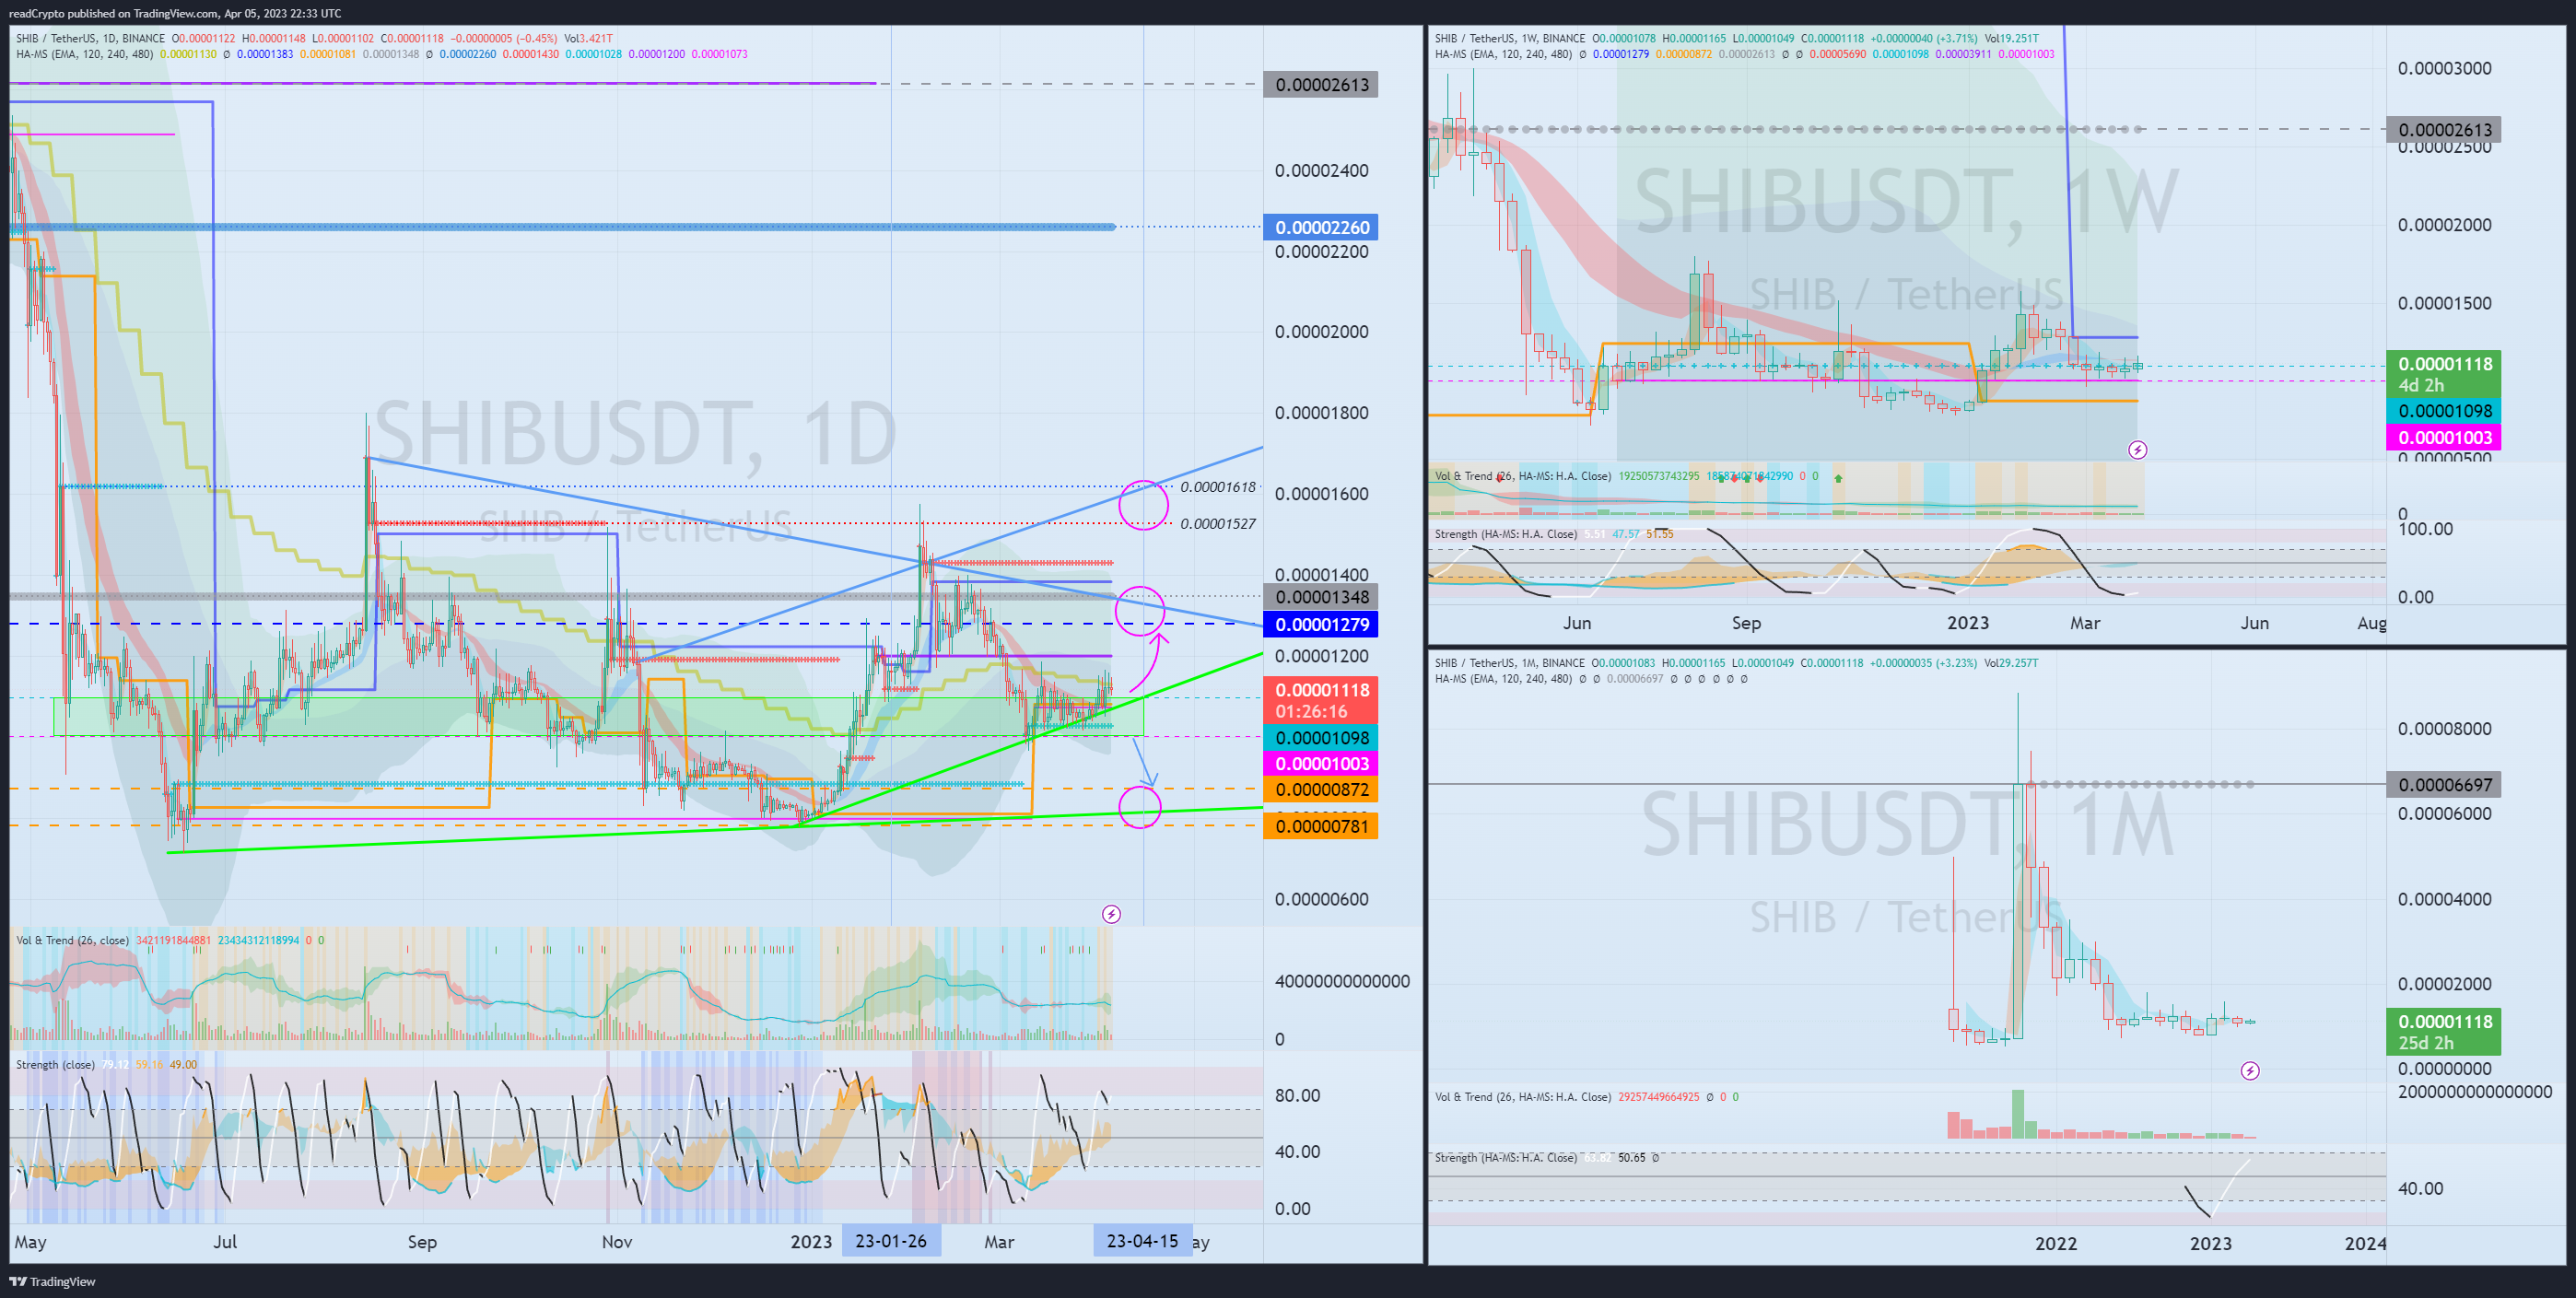The image size is (2576, 1298).
Task: Click 'Sep' on the weekly time axis
Action: pyautogui.click(x=1746, y=623)
